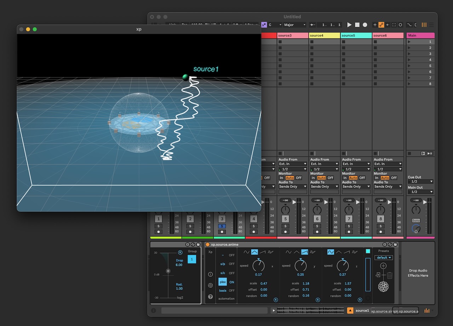
Task: Open the Main Out 1/2 dropdown
Action: 420,192
